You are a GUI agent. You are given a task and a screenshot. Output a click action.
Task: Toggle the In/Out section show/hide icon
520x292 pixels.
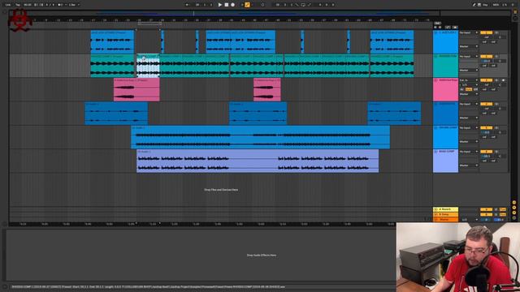pos(514,202)
